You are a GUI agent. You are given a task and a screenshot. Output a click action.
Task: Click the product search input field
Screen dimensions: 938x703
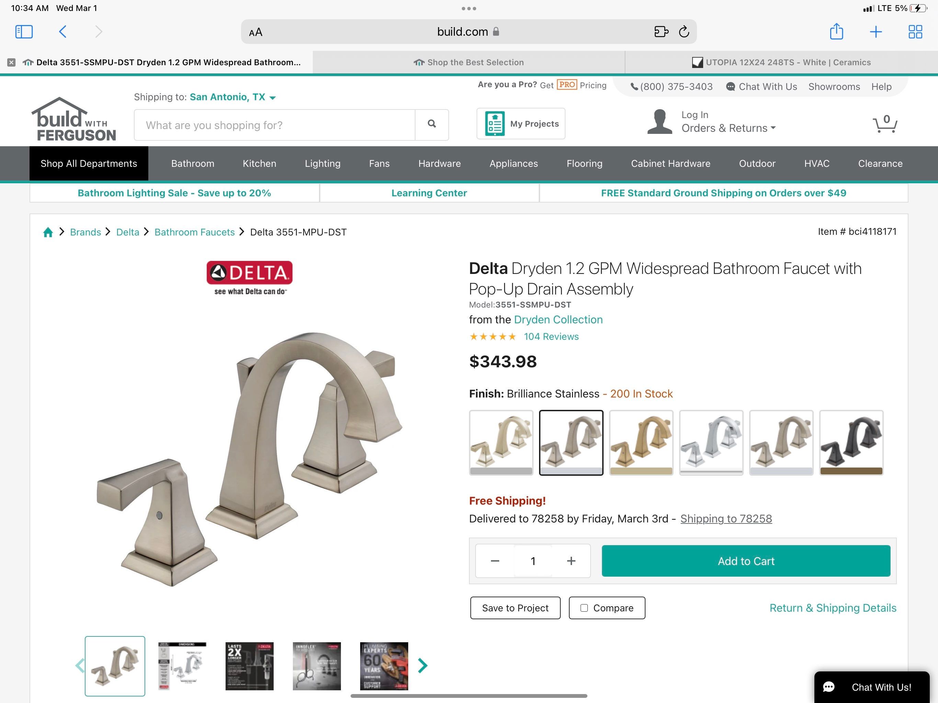point(274,125)
